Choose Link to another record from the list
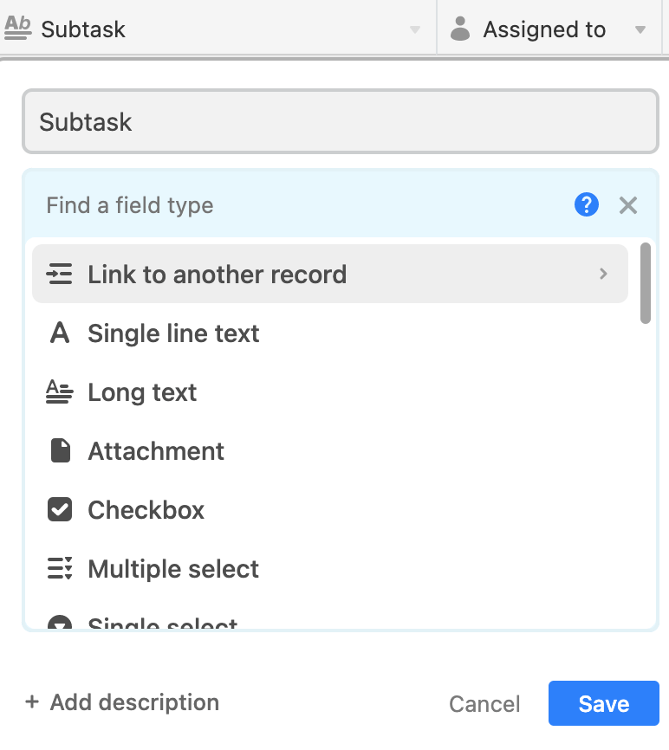The image size is (669, 750). [217, 273]
